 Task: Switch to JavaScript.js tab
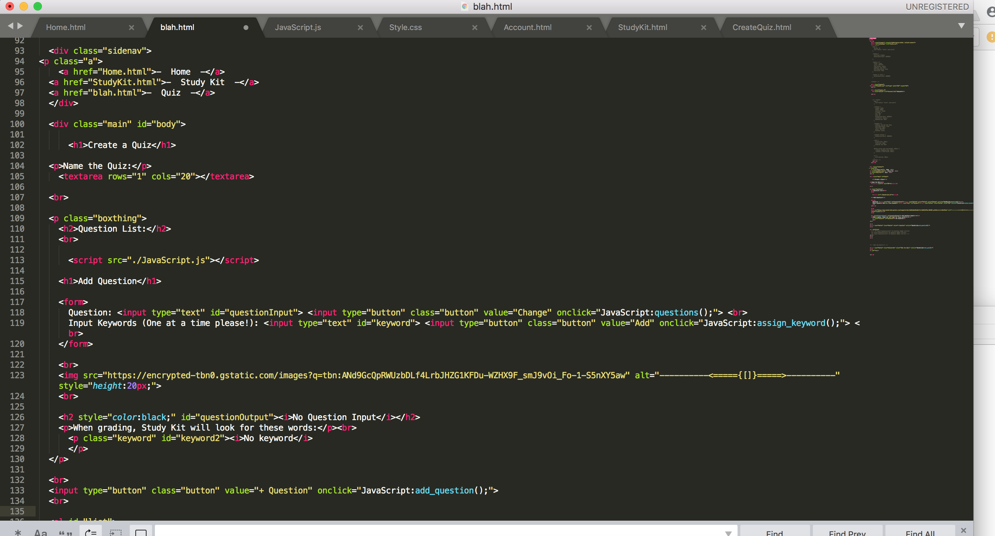[x=298, y=28]
